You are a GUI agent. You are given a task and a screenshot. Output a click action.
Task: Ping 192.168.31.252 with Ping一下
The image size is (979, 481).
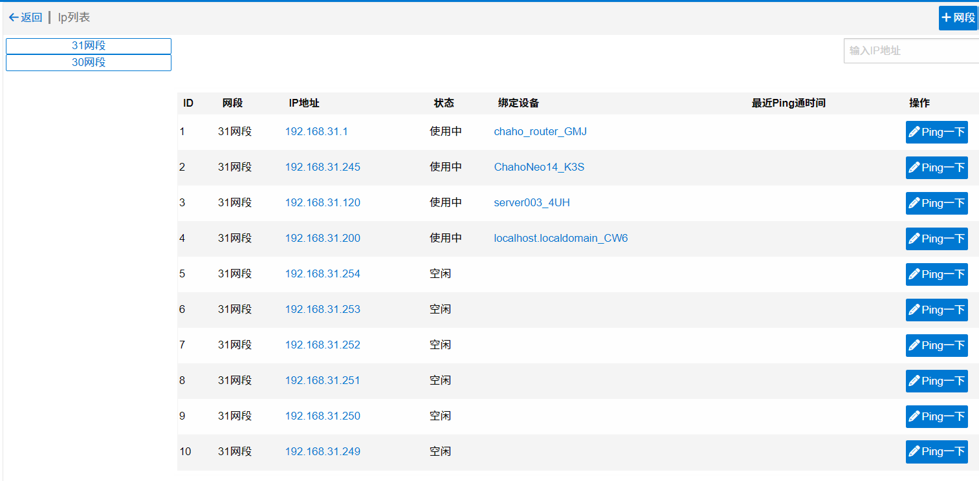coord(936,345)
